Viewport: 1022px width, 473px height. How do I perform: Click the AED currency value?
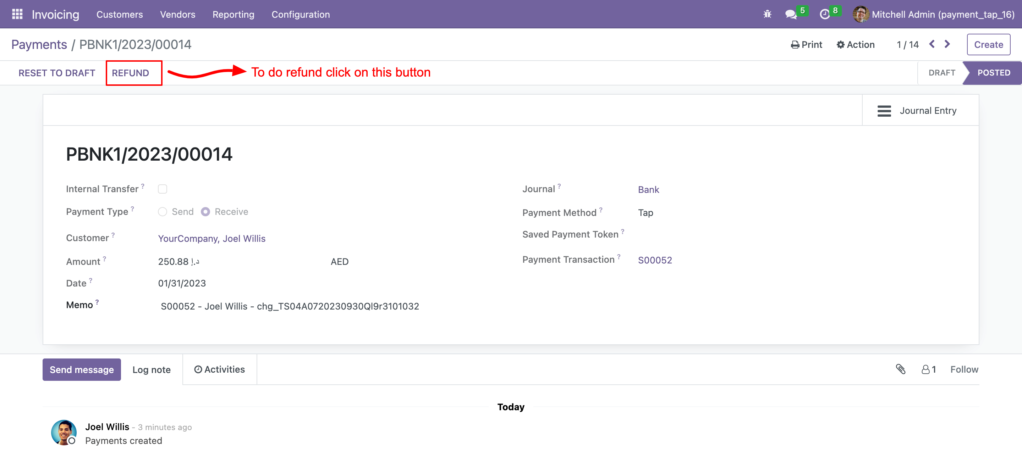point(340,262)
